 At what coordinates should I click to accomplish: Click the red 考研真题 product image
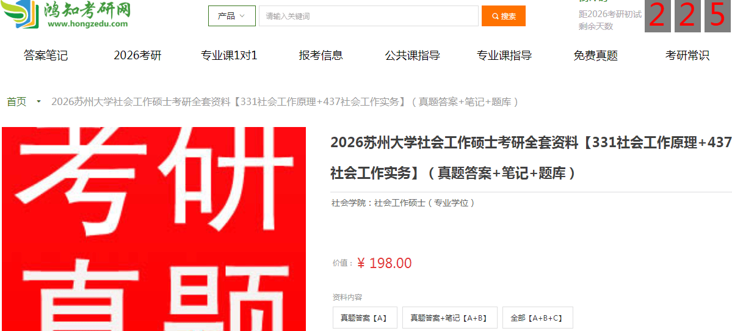click(x=154, y=229)
